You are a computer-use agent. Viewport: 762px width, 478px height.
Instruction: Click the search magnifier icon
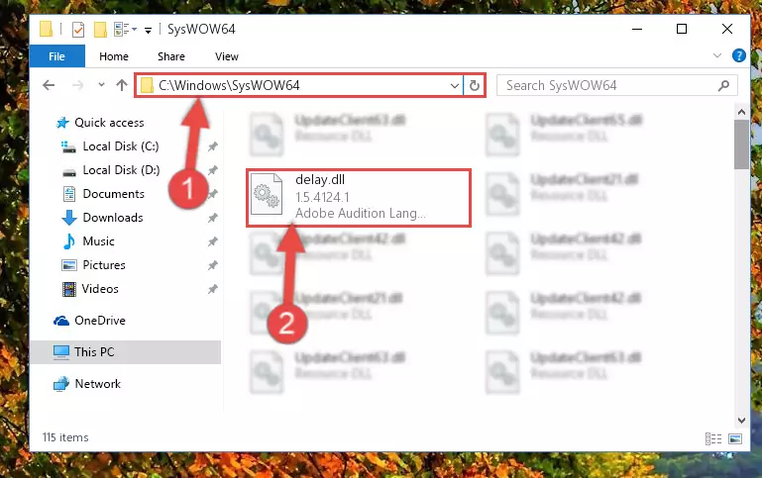pos(723,86)
